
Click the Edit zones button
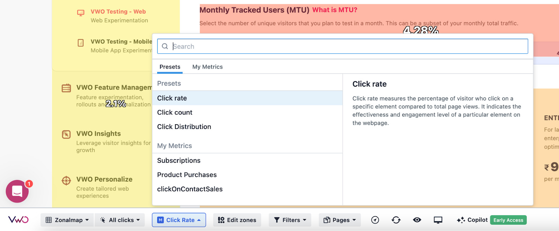(237, 220)
